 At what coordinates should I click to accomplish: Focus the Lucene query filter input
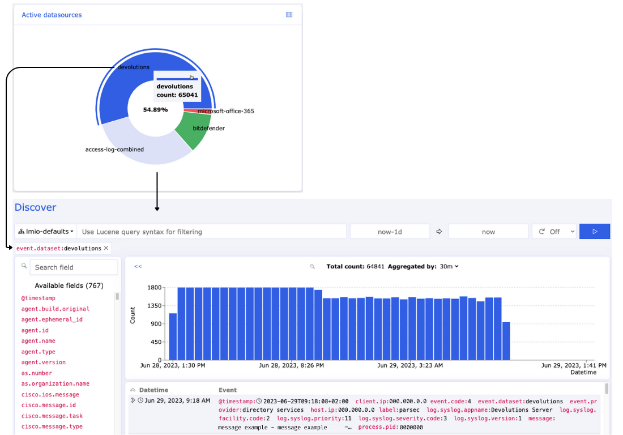[x=212, y=232]
